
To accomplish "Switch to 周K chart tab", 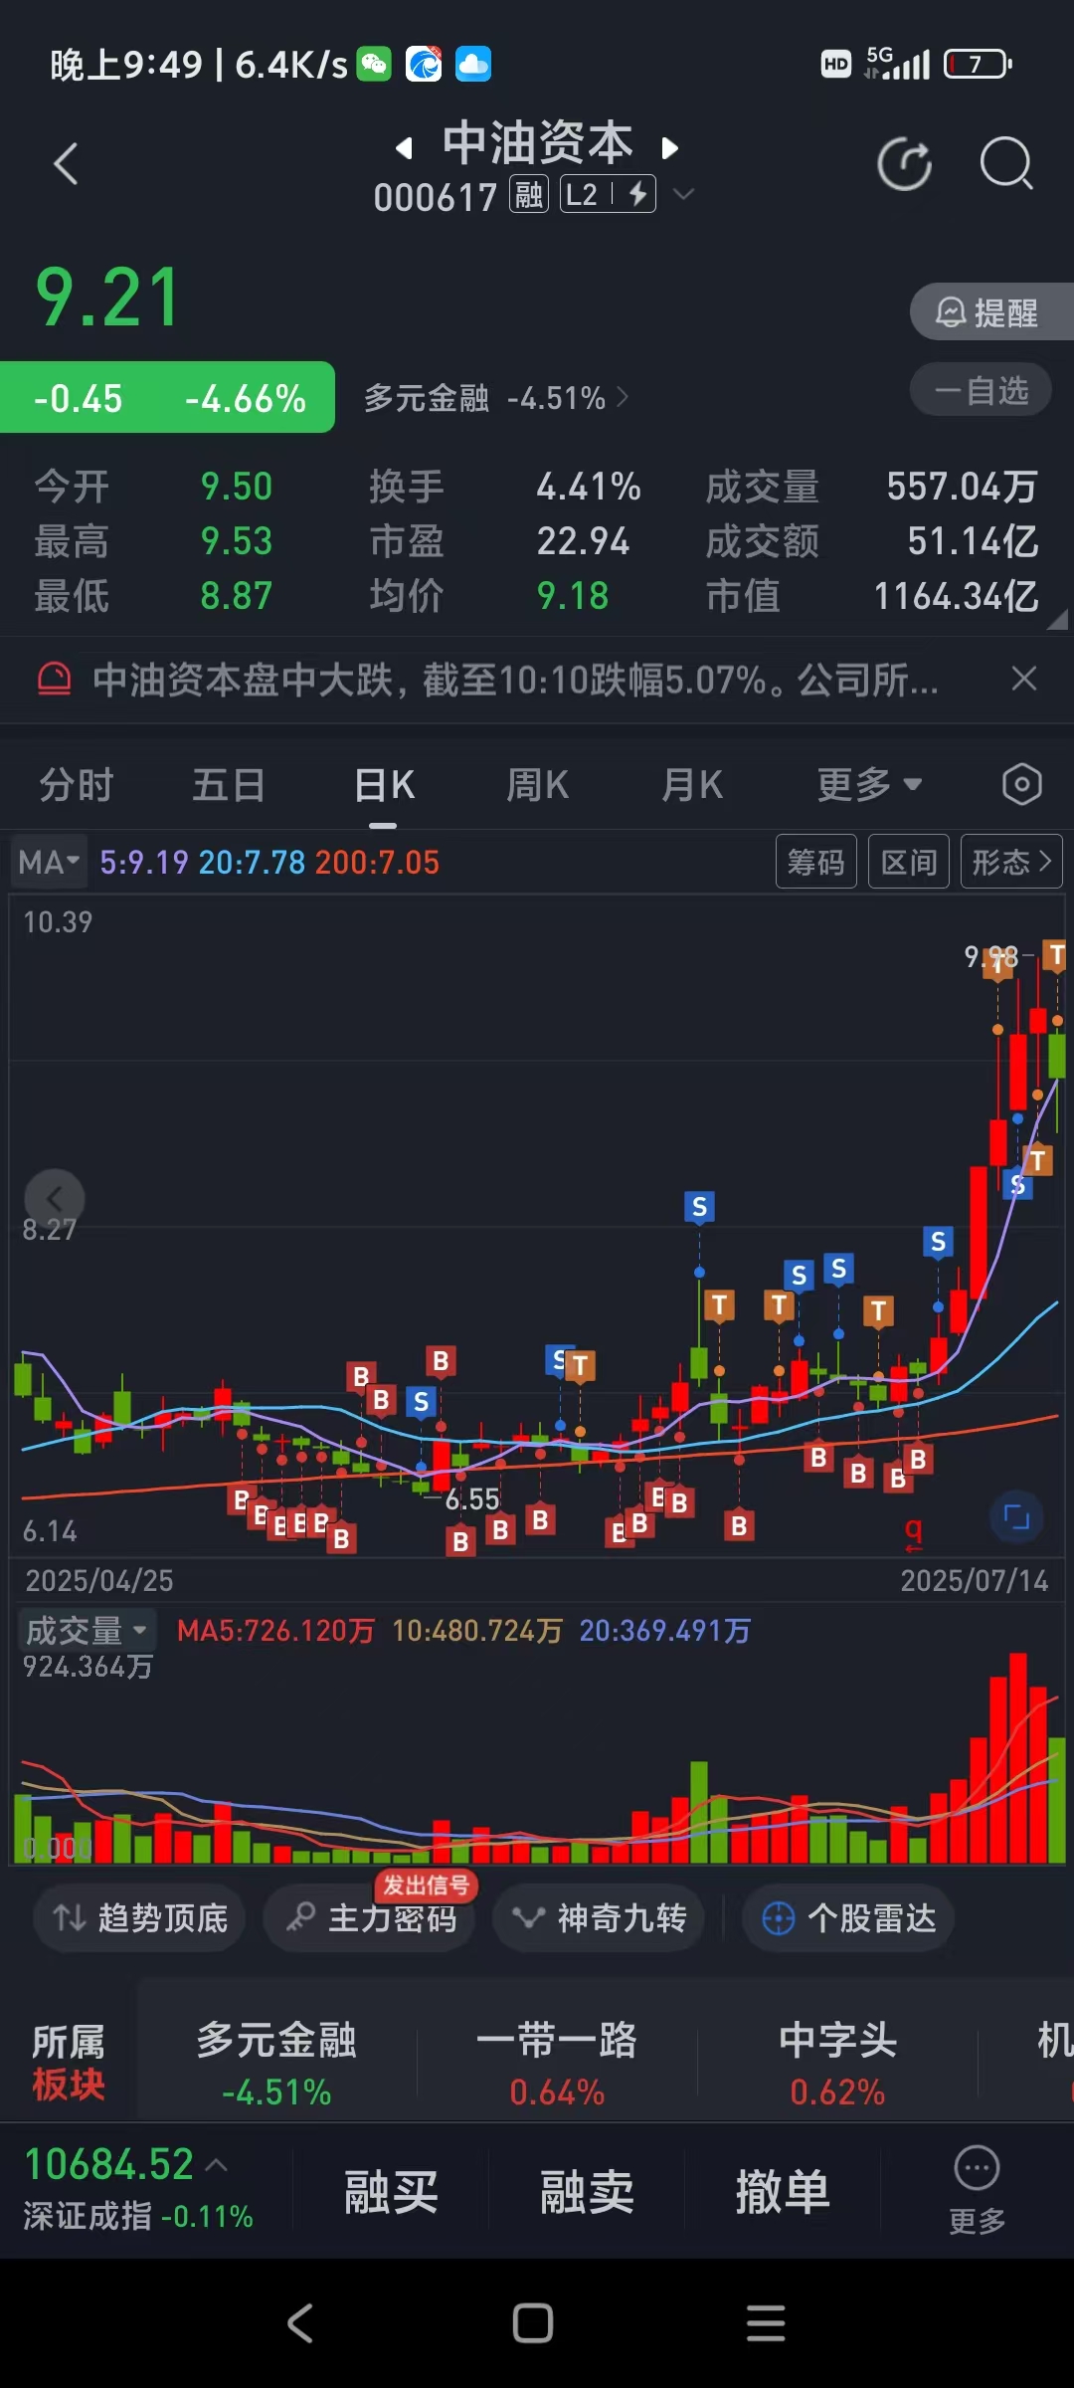I will point(537,785).
